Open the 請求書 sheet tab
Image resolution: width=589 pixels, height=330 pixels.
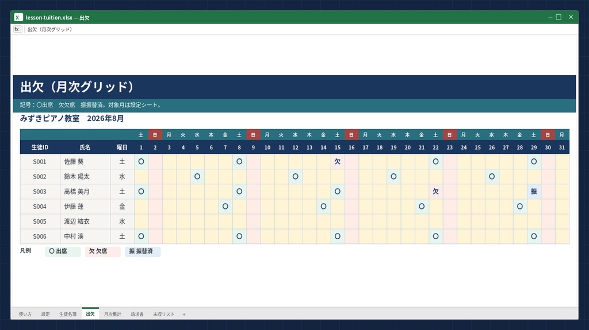[x=137, y=315]
